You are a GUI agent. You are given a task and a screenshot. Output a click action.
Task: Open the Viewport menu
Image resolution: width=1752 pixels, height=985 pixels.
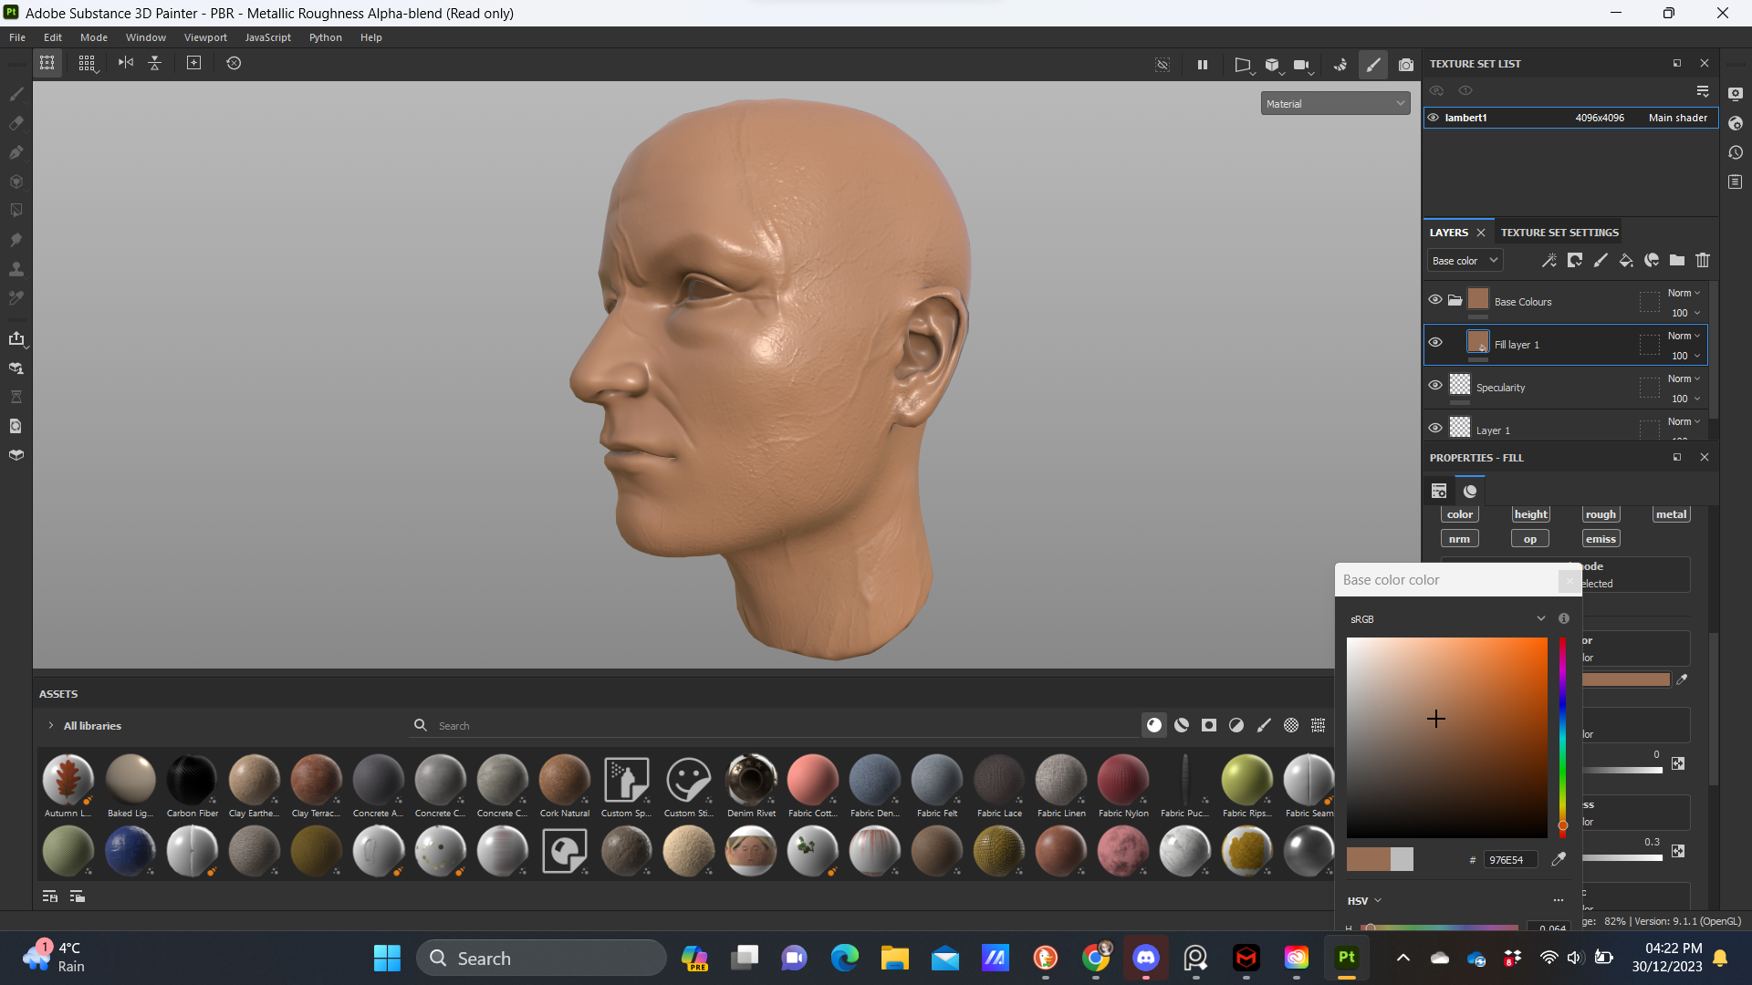click(x=205, y=37)
